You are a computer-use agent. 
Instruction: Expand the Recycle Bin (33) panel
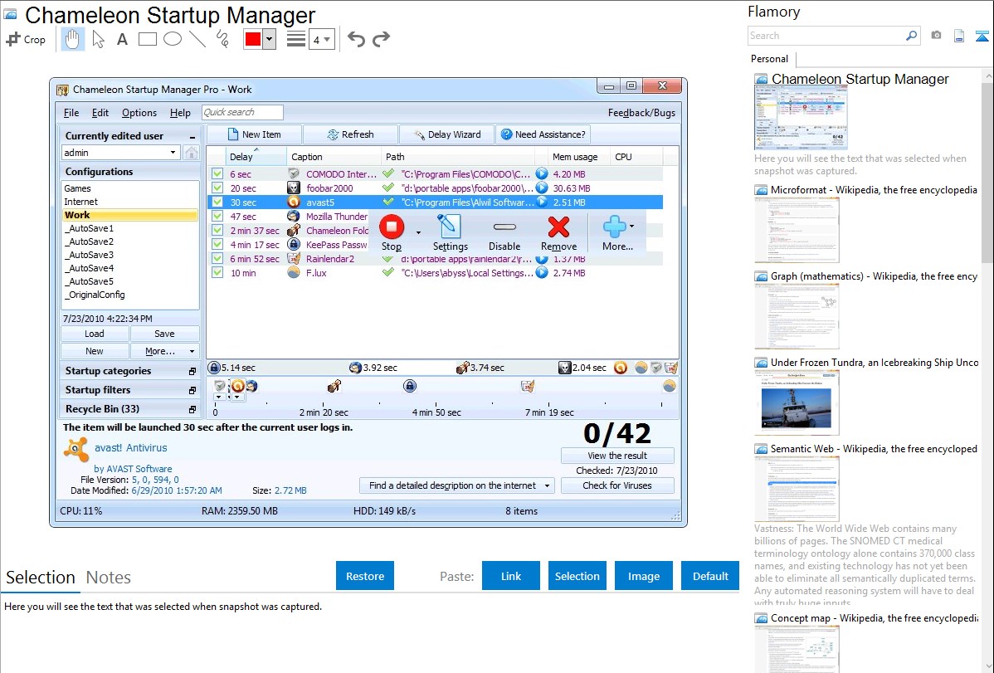tap(192, 409)
